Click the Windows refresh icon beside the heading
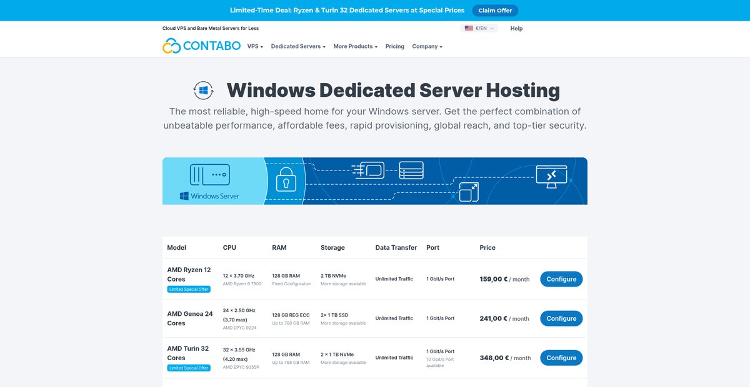The height and width of the screenshot is (387, 750). pos(204,91)
